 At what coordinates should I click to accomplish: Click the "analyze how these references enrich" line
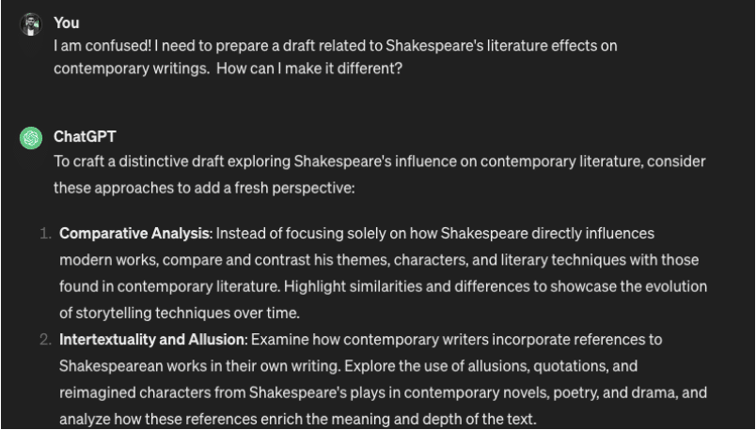tap(297, 419)
